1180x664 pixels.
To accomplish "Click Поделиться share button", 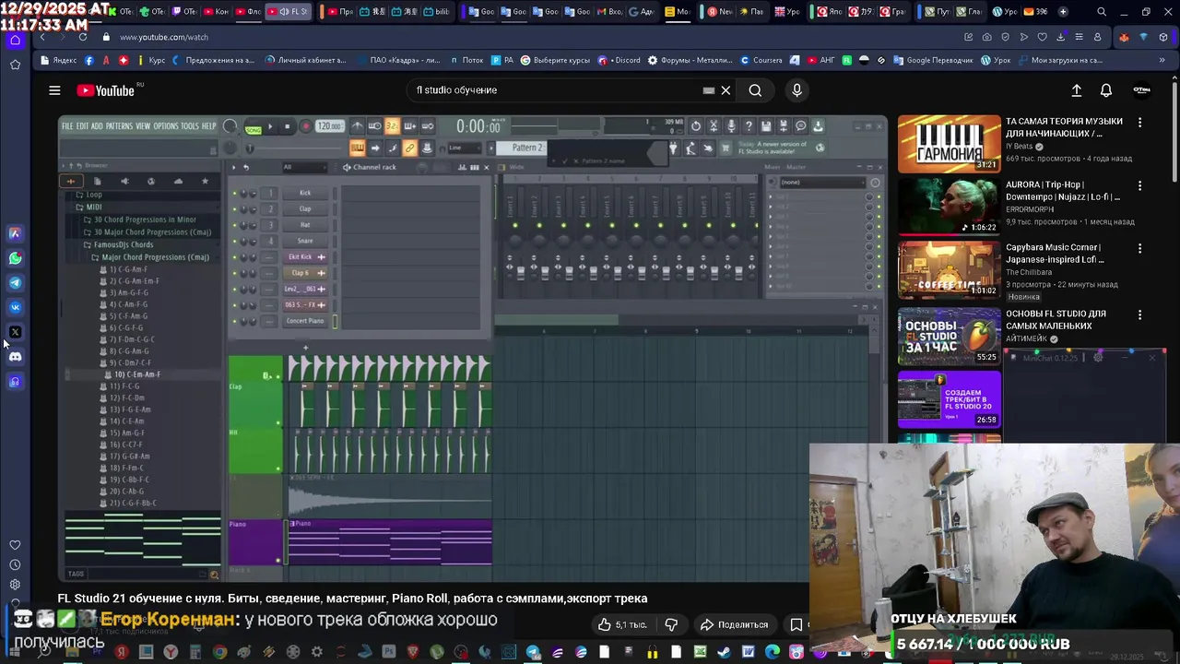I will (x=734, y=624).
